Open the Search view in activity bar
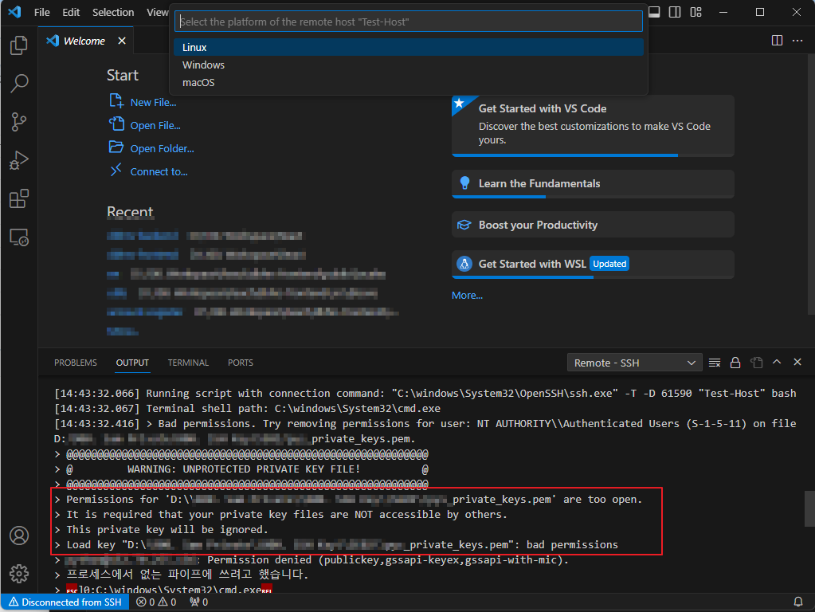Screen dimensions: 815x612 pos(19,83)
